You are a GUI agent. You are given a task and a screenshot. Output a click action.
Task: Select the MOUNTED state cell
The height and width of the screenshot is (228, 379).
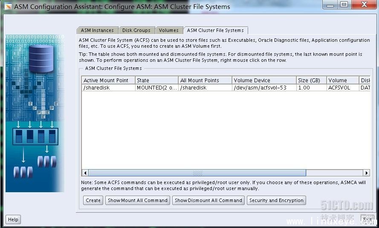[156, 88]
